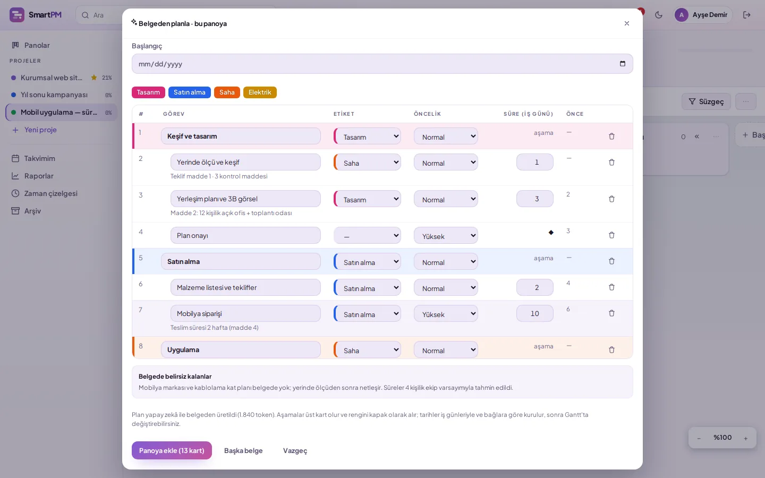Image resolution: width=765 pixels, height=478 pixels.
Task: Open Öncelik dropdown for Satın alma stage
Action: tap(446, 262)
